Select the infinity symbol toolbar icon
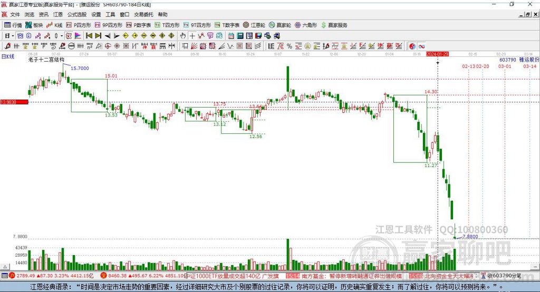This screenshot has height=292, width=540. (x=421, y=46)
